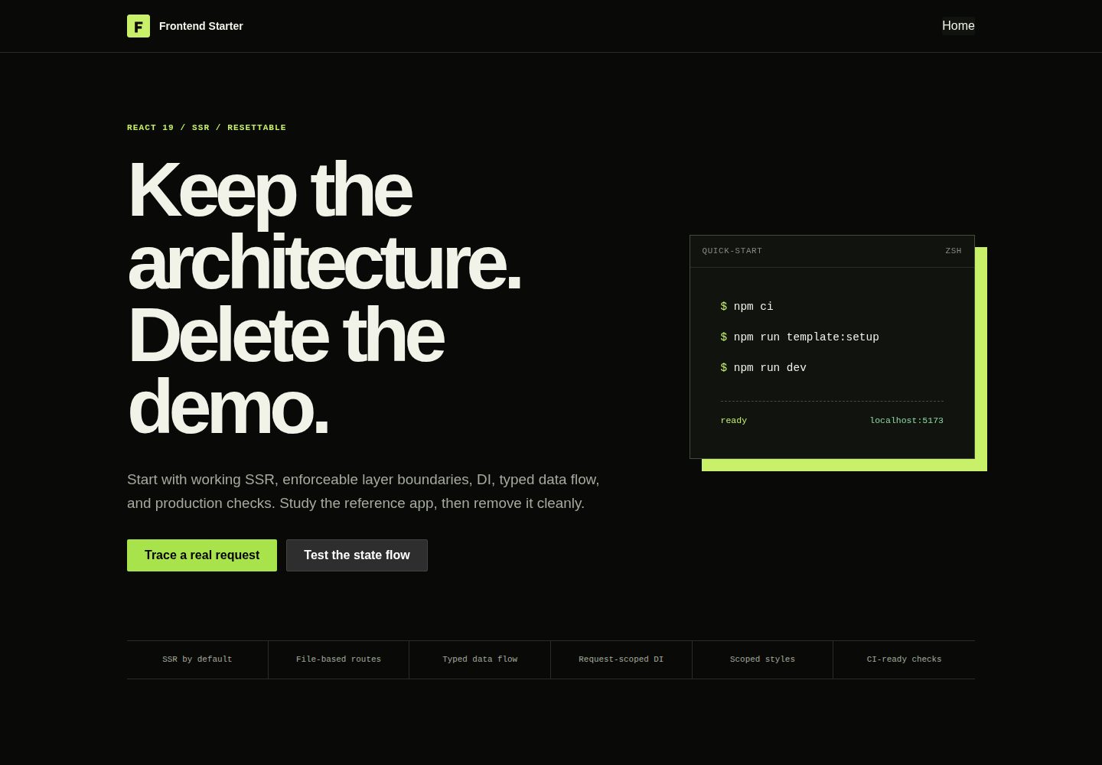Click the 'Request-scoped DI' feature cell
1102x765 pixels.
click(621, 659)
